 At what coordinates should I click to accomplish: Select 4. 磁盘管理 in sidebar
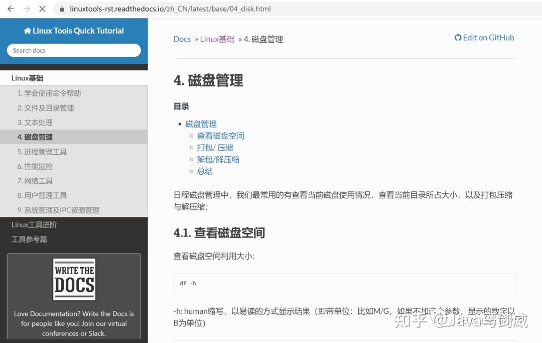[x=74, y=137]
